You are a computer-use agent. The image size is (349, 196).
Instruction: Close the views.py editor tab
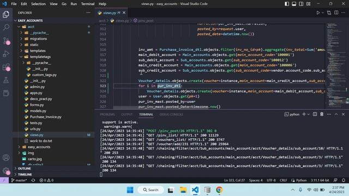pos(124,13)
